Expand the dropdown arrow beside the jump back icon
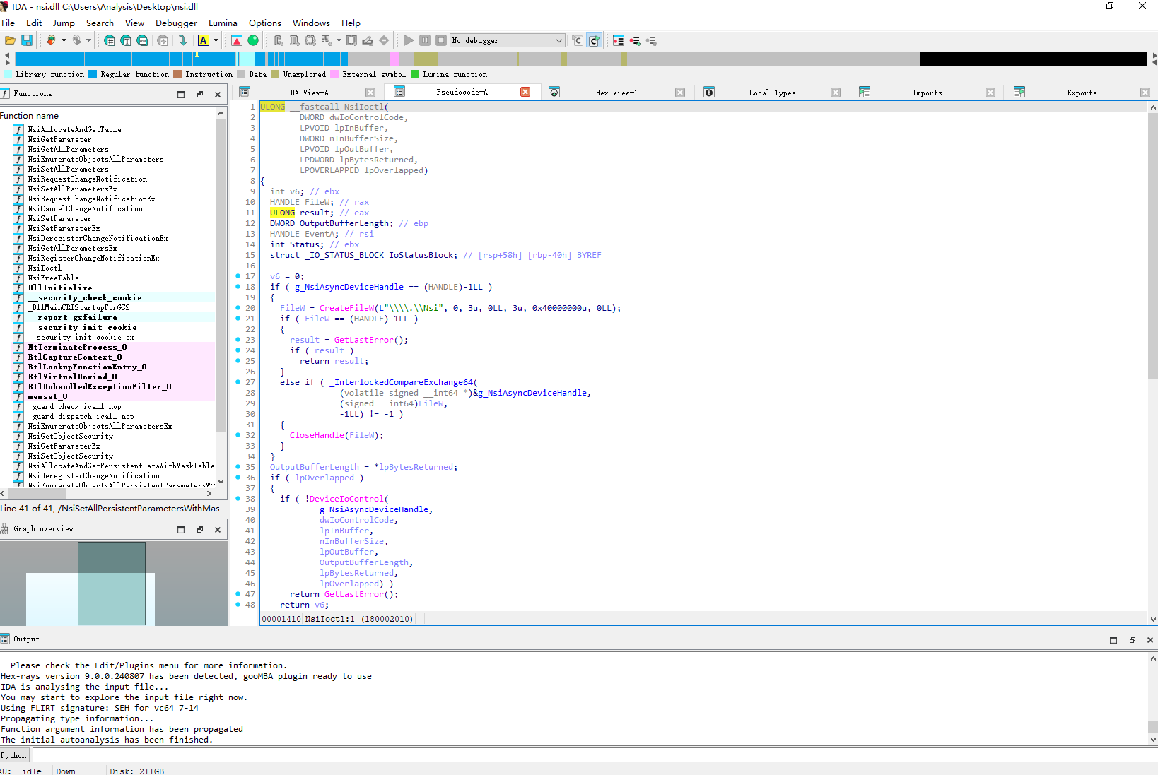The height and width of the screenshot is (775, 1158). tap(64, 40)
